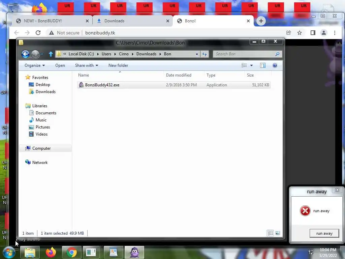
Task: Select the Bonzi! Chrome tab
Action: [213, 21]
